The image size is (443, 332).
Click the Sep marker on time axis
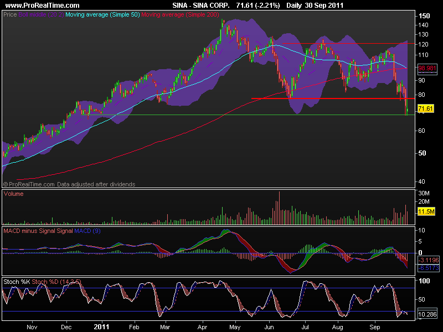point(375,327)
